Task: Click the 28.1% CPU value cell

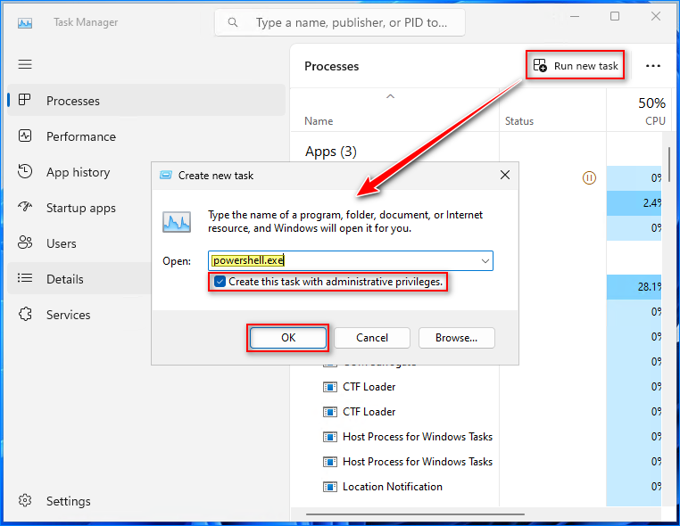Action: point(634,287)
